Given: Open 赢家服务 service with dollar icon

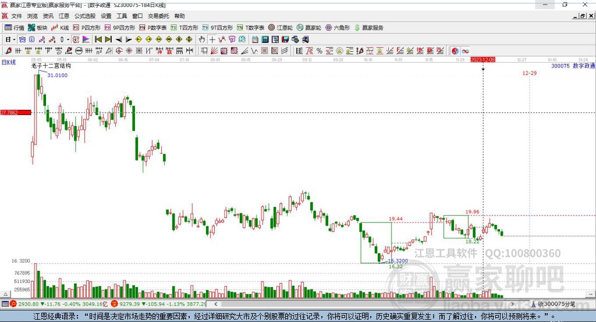Looking at the screenshot, I should coord(368,28).
